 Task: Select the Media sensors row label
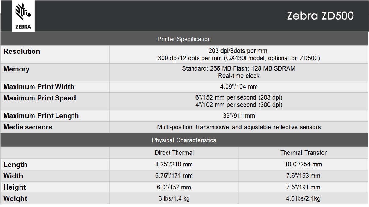[28, 127]
